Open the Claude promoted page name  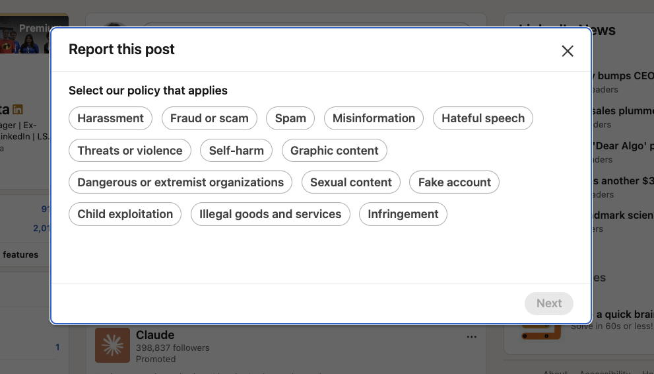(155, 335)
